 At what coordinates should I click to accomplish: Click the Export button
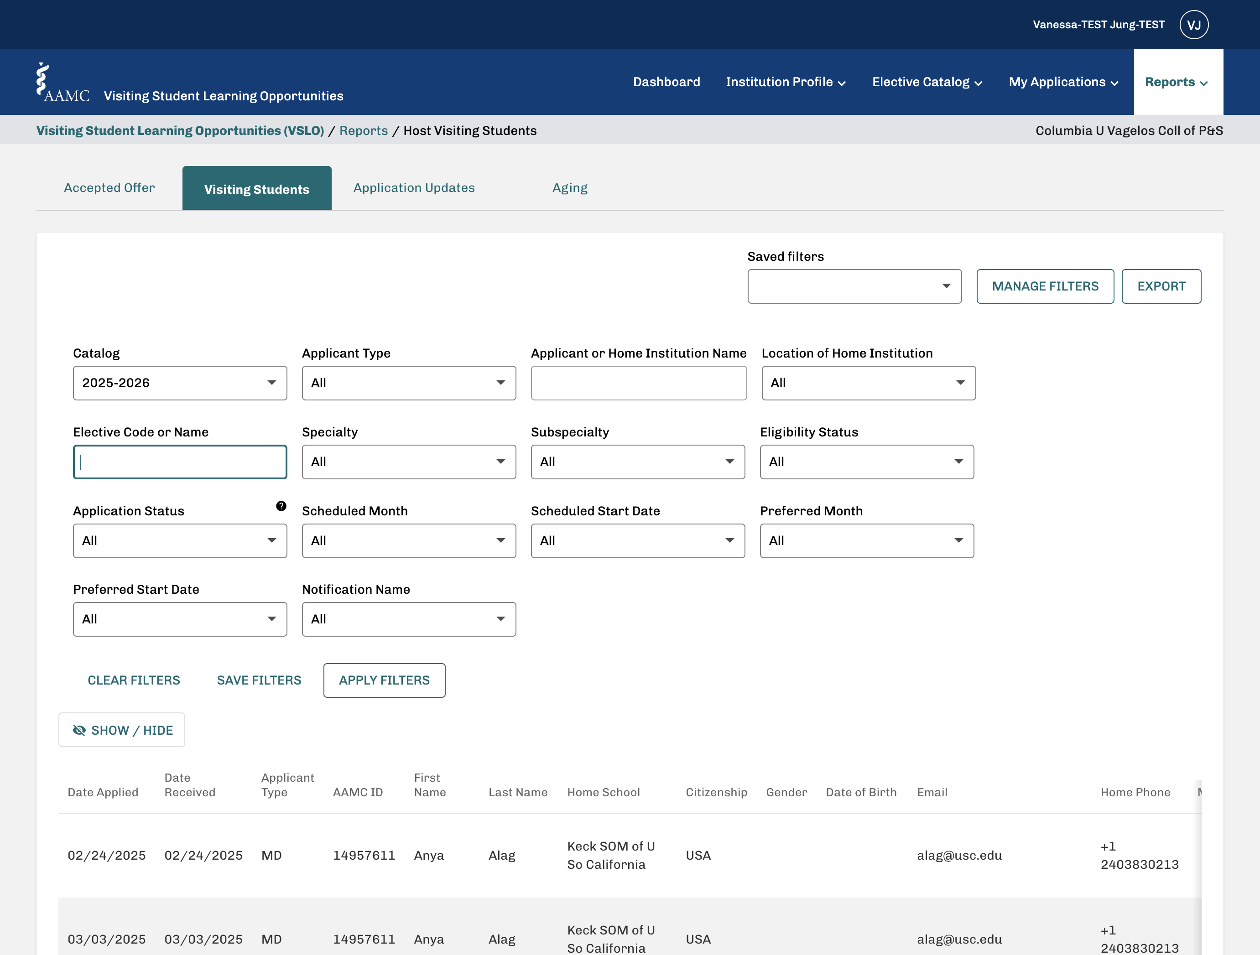click(x=1161, y=286)
